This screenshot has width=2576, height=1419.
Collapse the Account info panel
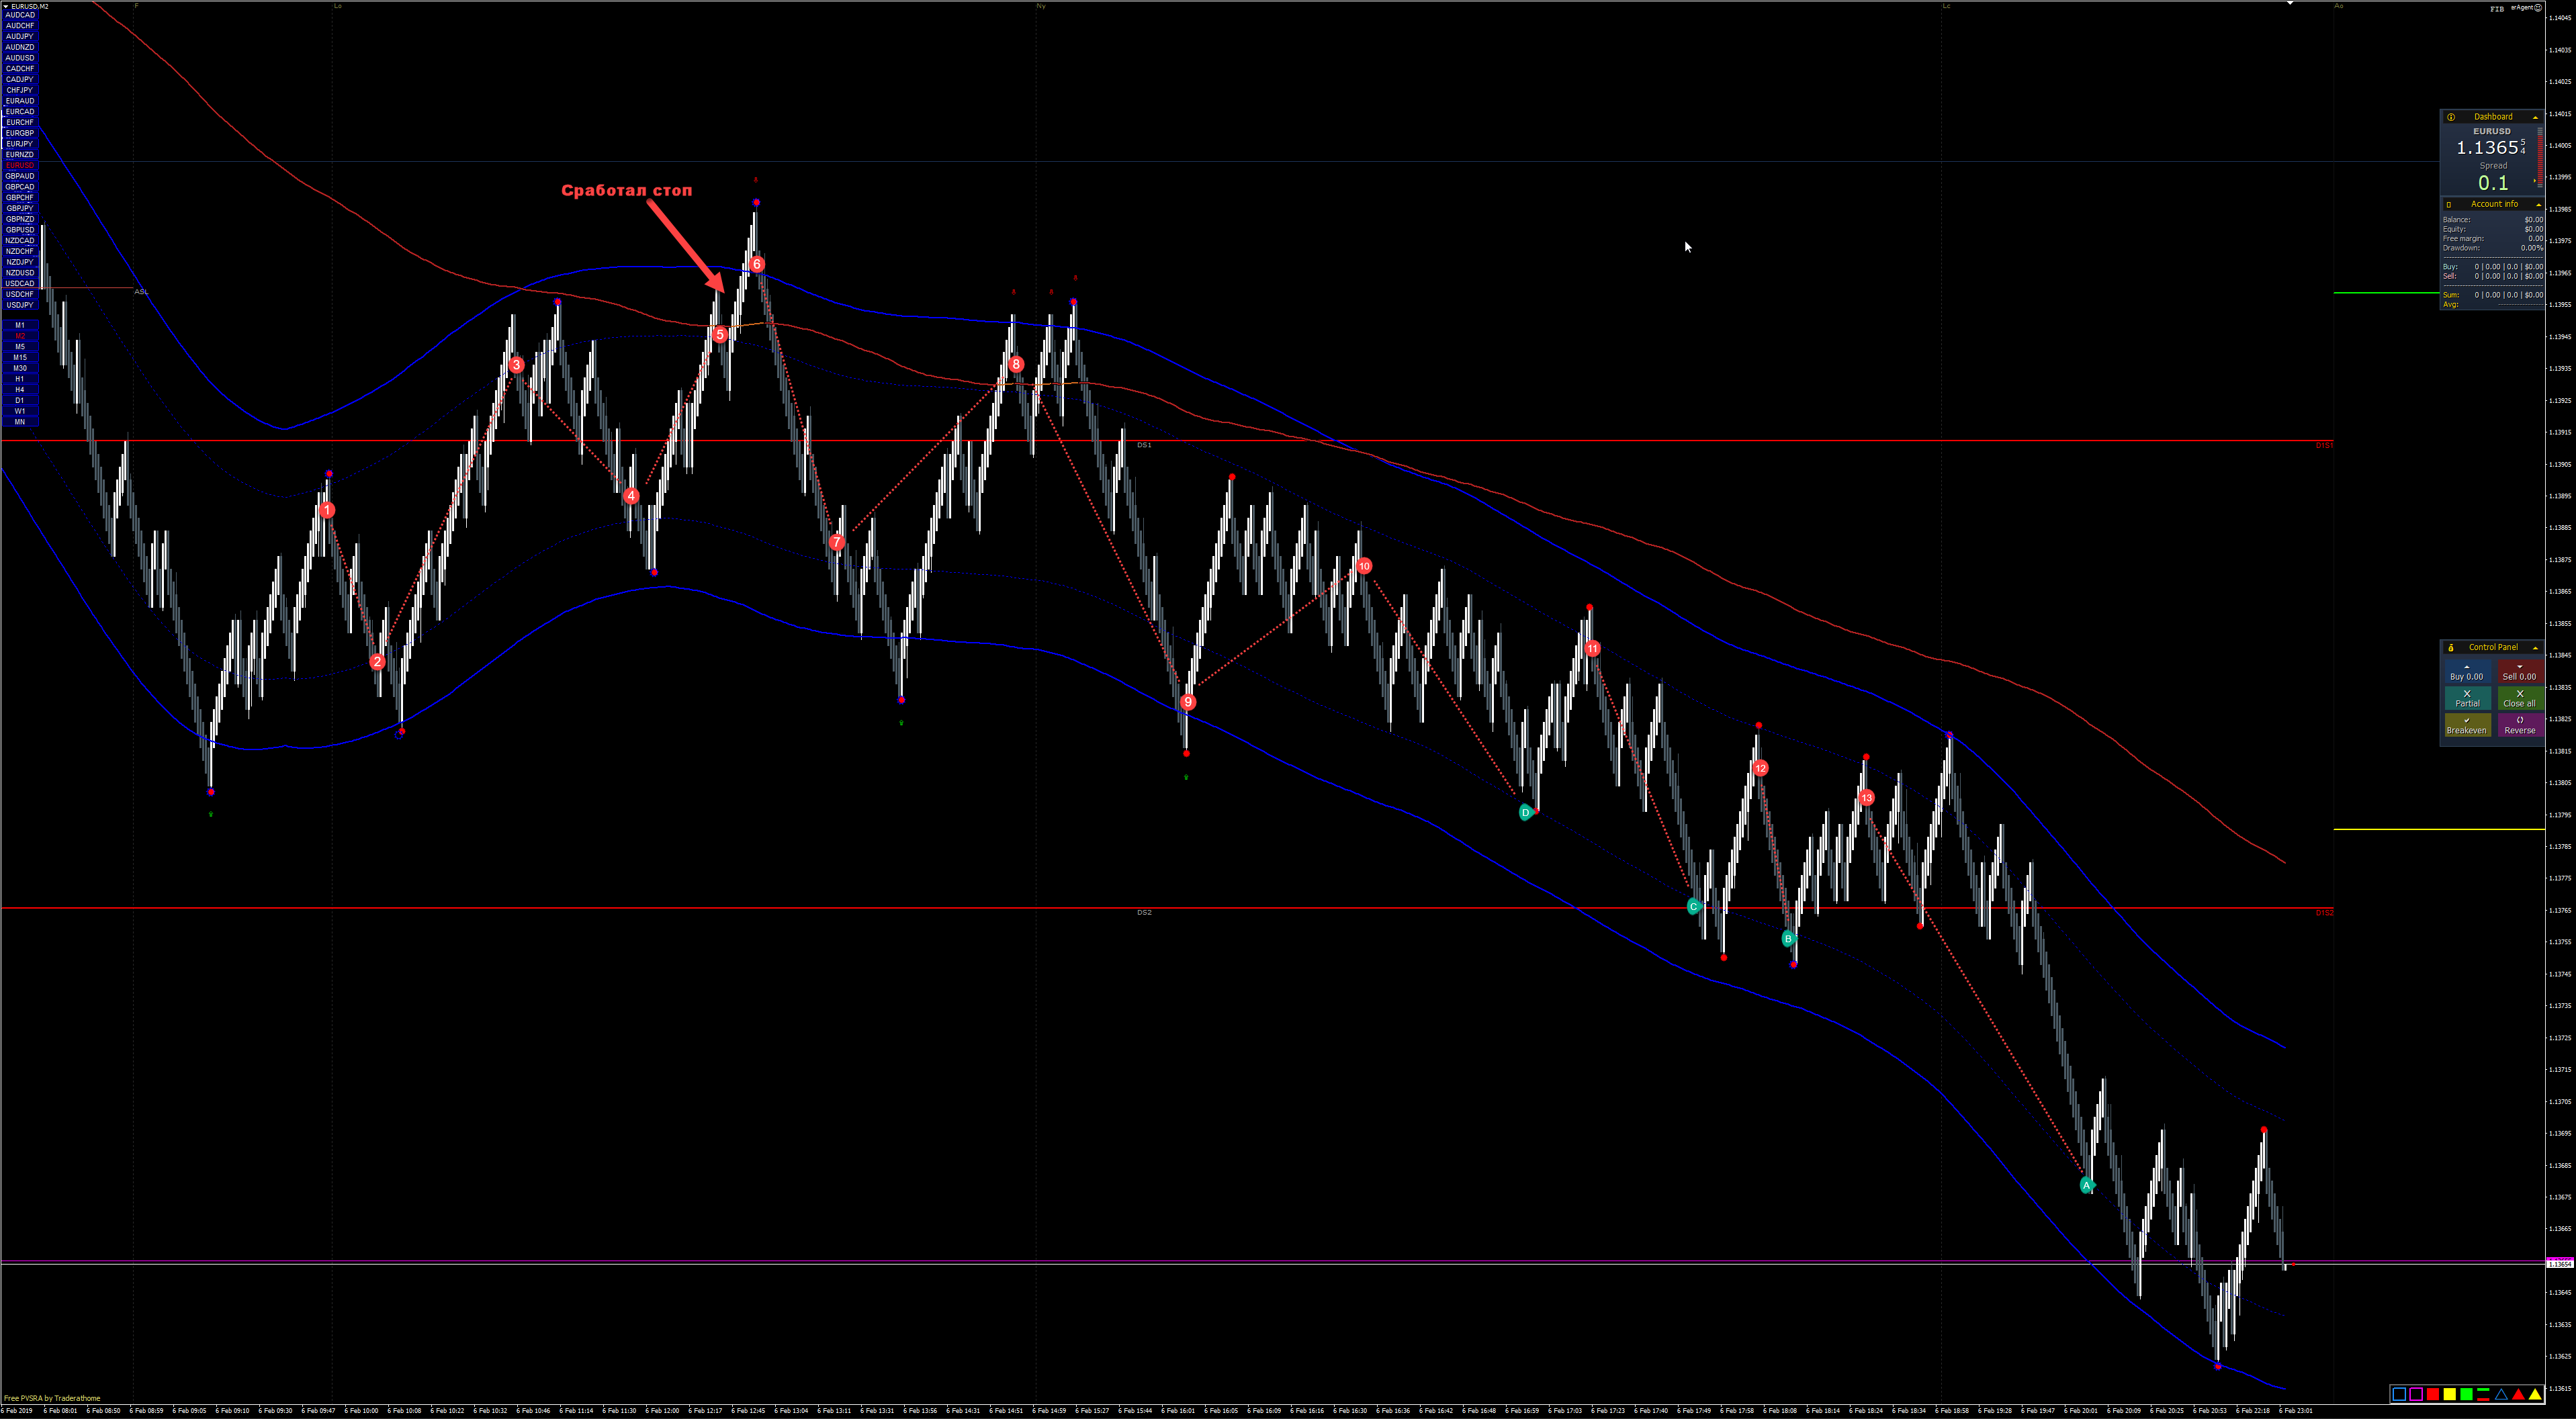(x=2538, y=204)
